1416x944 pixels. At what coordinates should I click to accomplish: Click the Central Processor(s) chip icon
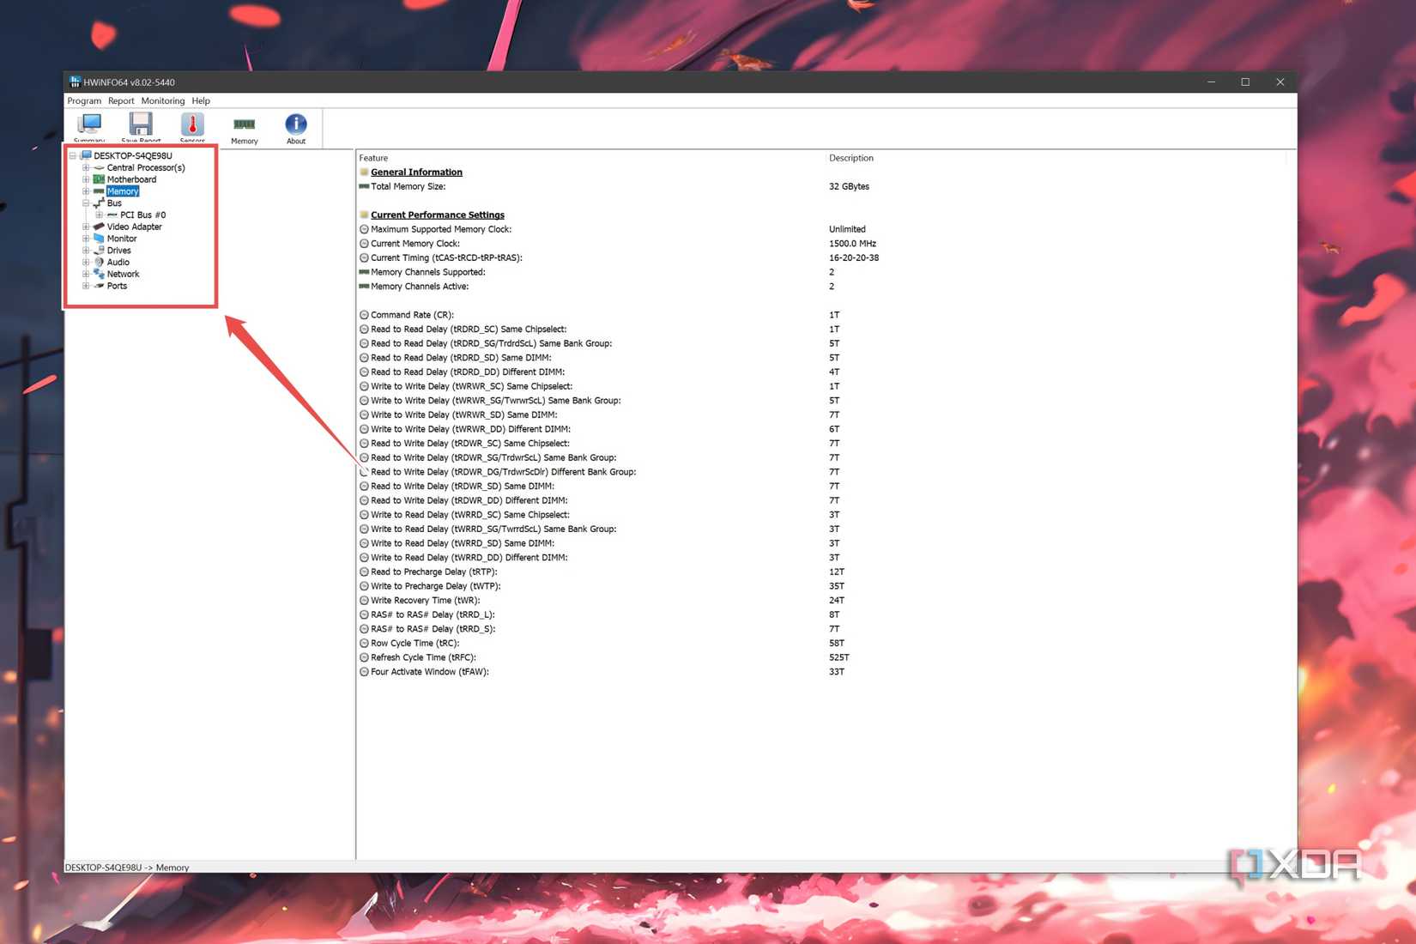[x=99, y=167]
